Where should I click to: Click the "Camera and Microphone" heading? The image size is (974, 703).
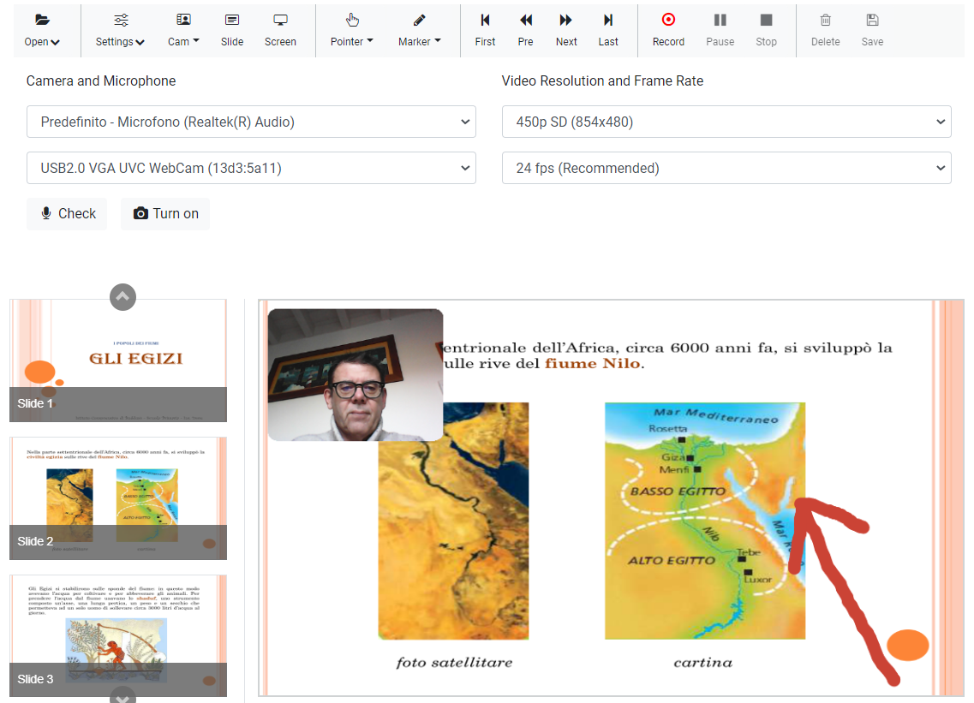coord(100,80)
